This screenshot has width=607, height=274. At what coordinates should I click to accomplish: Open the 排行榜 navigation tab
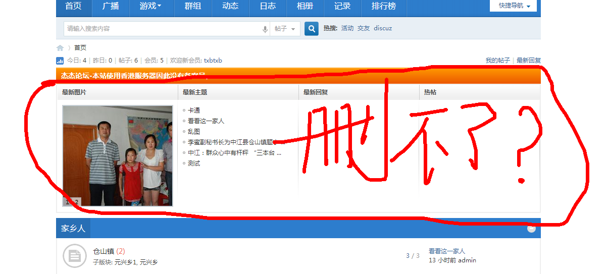coord(384,6)
